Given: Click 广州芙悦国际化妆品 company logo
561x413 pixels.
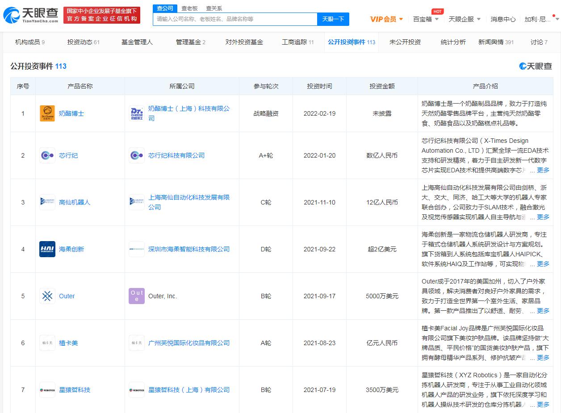Looking at the screenshot, I should point(137,343).
